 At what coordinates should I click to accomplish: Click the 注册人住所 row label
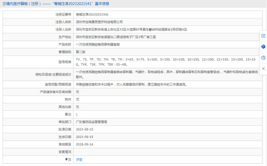tap(63, 29)
